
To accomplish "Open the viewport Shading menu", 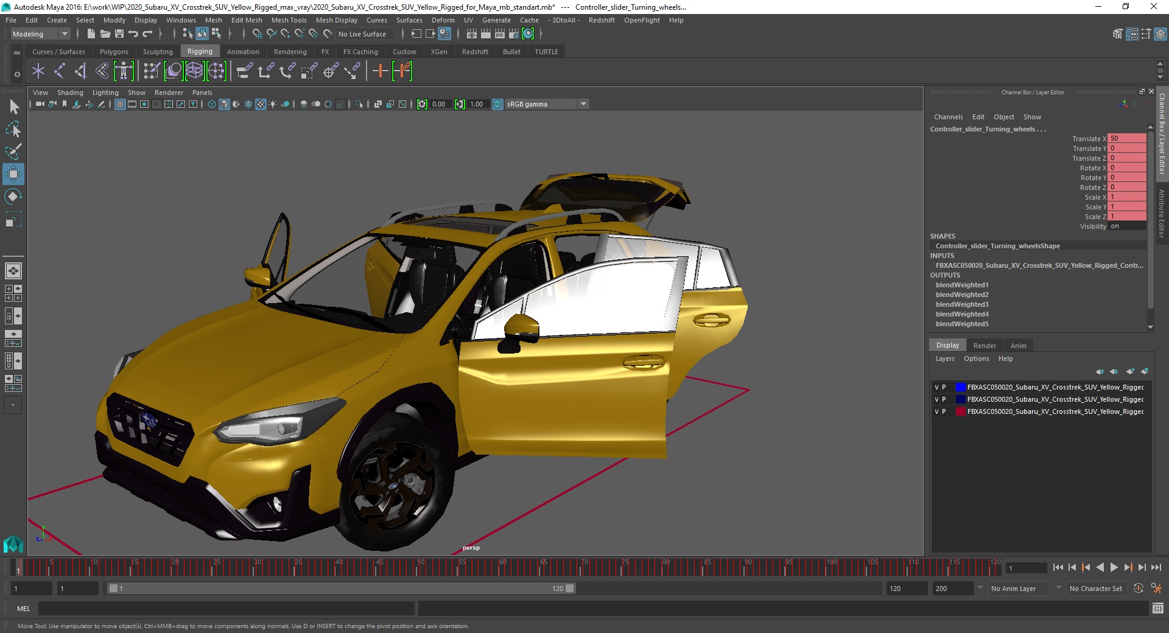I will 70,93.
